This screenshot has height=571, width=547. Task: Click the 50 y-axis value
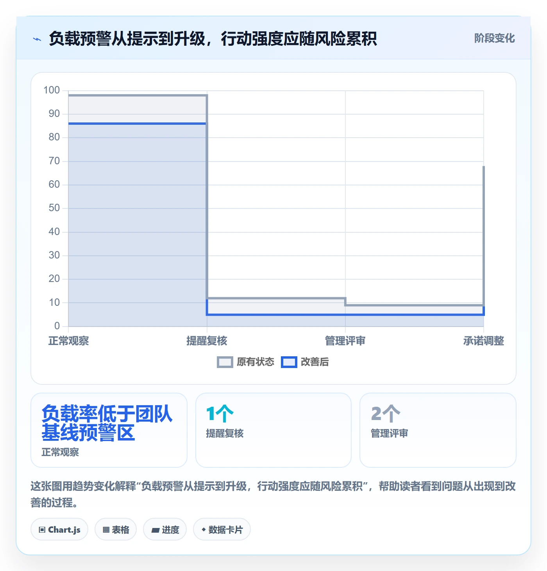(x=54, y=208)
